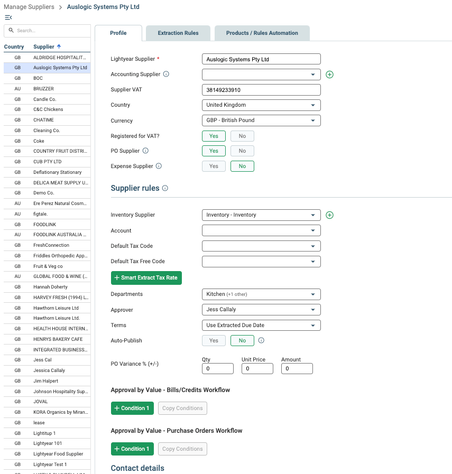The image size is (452, 474).
Task: Open Accounting Supplier info tooltip icon
Action: click(x=166, y=74)
